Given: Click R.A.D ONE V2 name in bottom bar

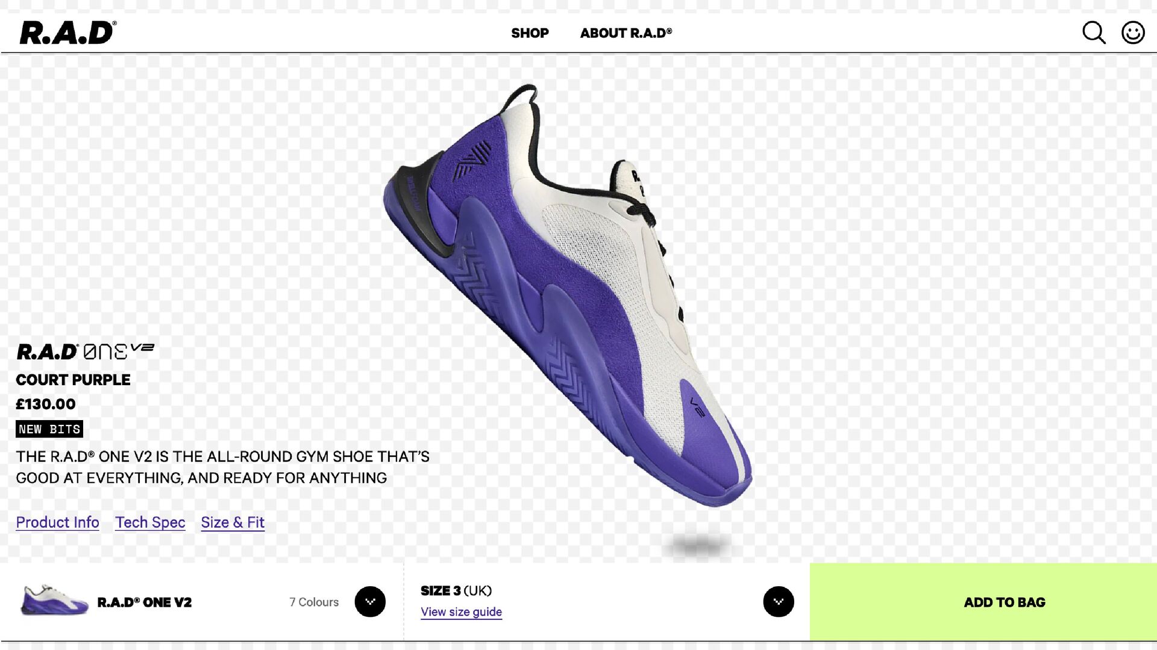Looking at the screenshot, I should (x=145, y=602).
